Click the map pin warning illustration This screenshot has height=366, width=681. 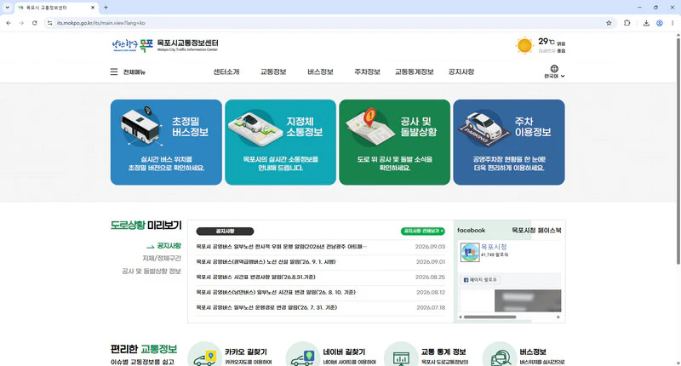[x=370, y=126]
